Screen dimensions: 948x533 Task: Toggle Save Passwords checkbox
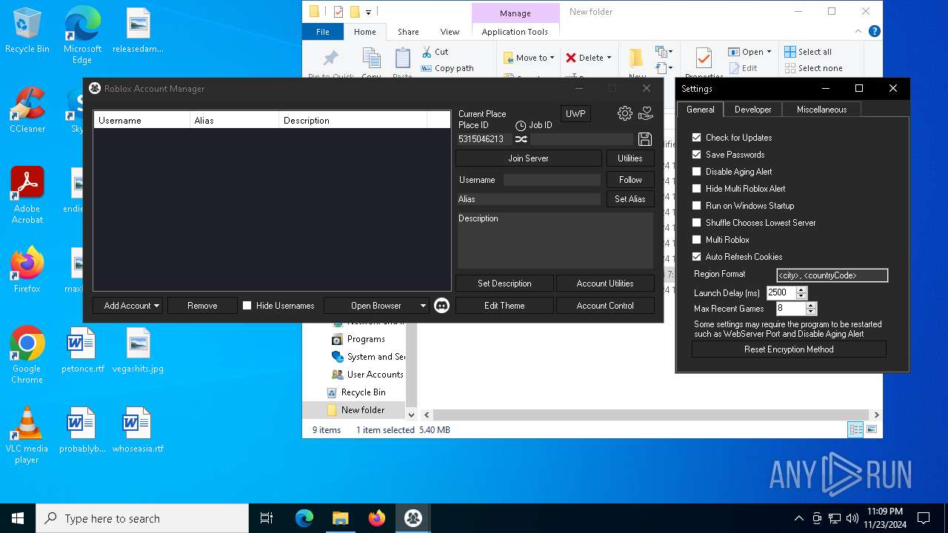click(x=696, y=155)
